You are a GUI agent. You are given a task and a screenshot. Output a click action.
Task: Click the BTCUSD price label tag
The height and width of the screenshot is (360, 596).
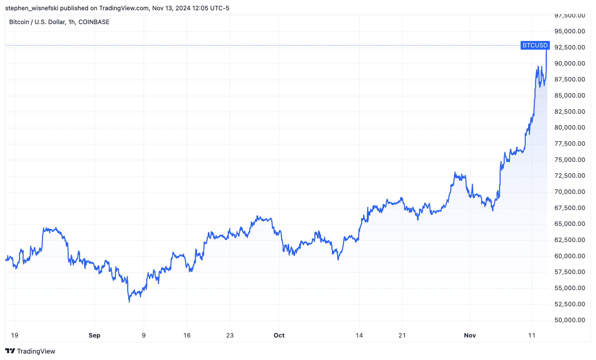[x=535, y=45]
